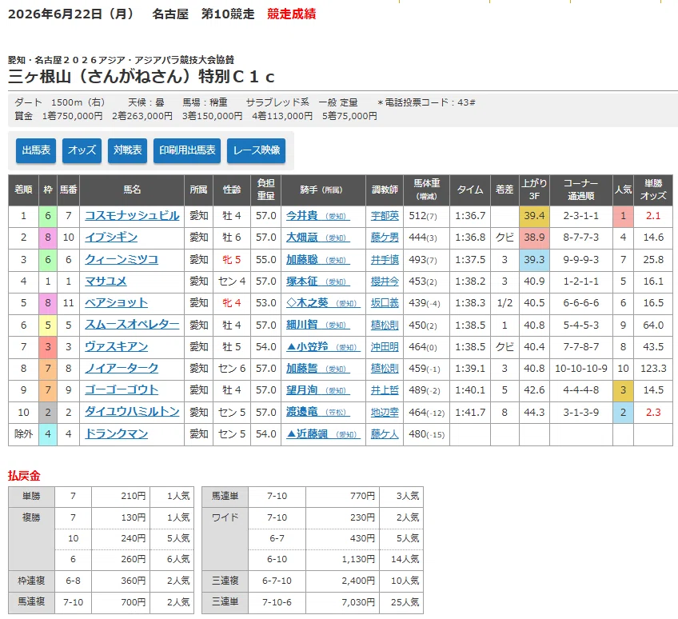Click the 単勝オッズ column header
This screenshot has width=678, height=619.
(653, 190)
